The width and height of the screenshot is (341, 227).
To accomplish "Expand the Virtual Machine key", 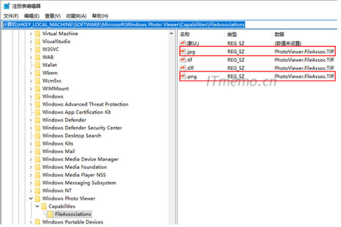I will pos(31,34).
